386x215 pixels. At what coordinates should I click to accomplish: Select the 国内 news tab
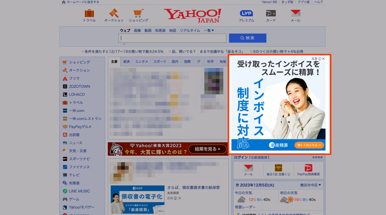click(175, 62)
